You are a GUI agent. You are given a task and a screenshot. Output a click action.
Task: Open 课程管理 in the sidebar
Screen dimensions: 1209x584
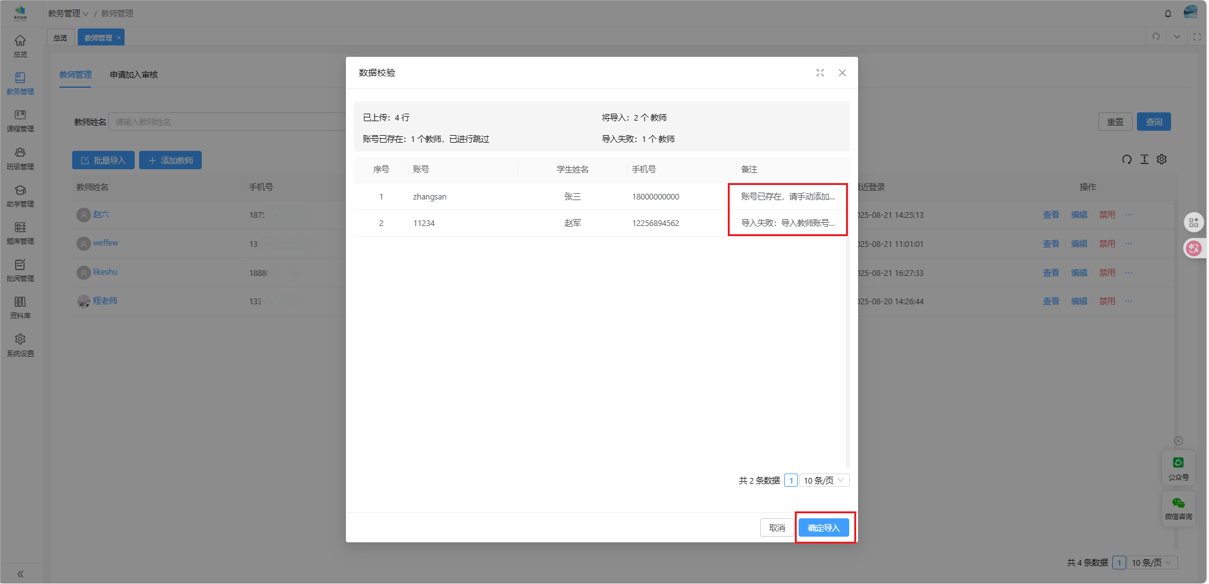20,121
